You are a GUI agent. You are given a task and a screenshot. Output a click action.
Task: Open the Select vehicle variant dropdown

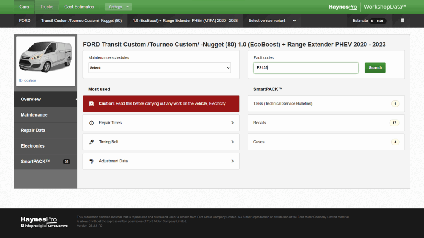click(272, 21)
